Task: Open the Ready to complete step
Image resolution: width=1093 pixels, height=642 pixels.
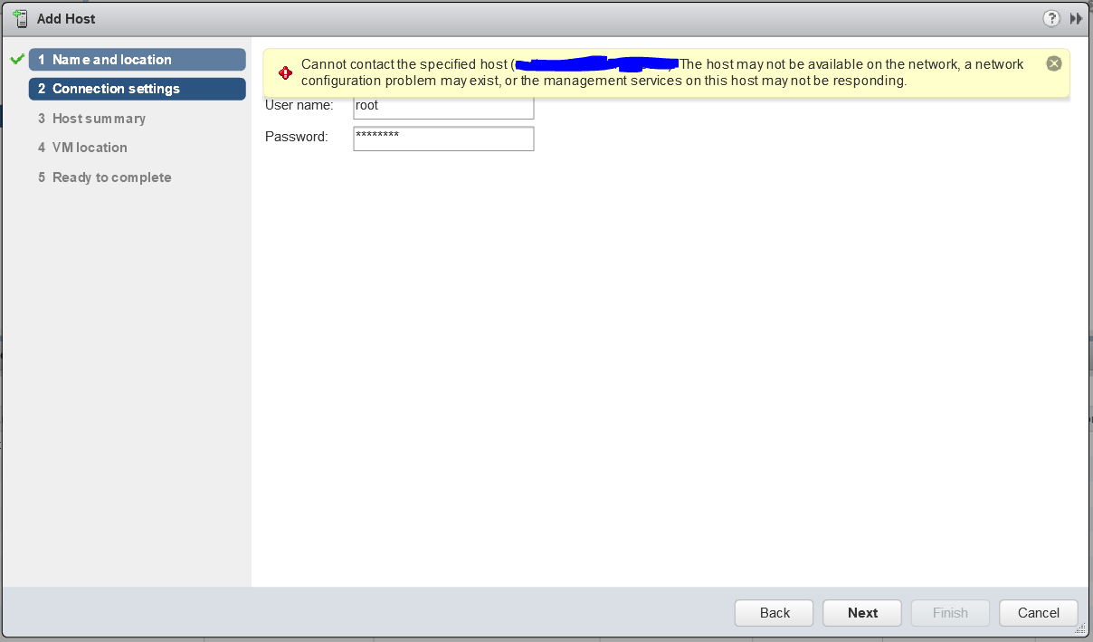Action: (x=111, y=177)
